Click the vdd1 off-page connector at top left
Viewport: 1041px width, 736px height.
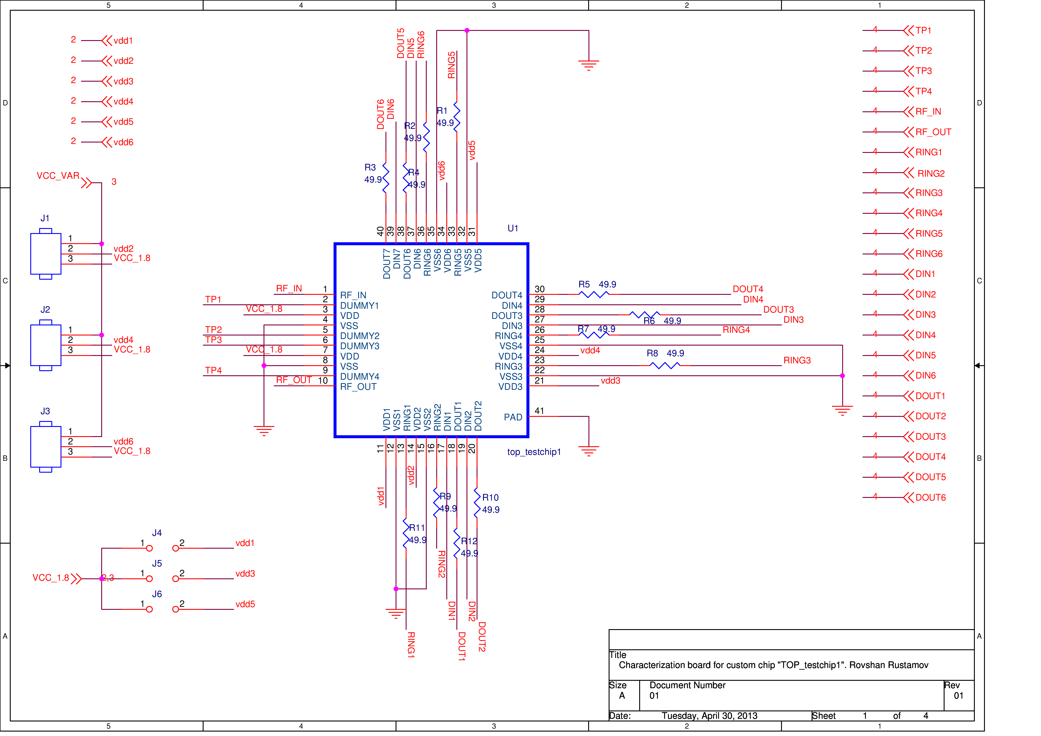click(x=107, y=41)
